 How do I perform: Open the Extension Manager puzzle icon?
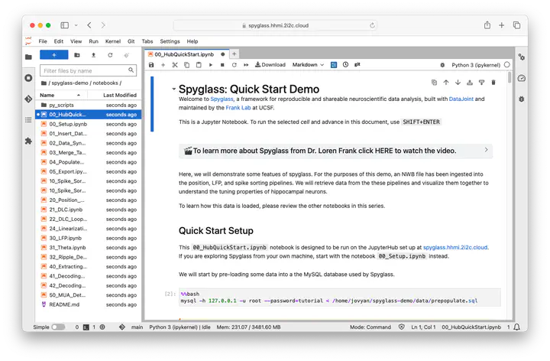[28, 141]
